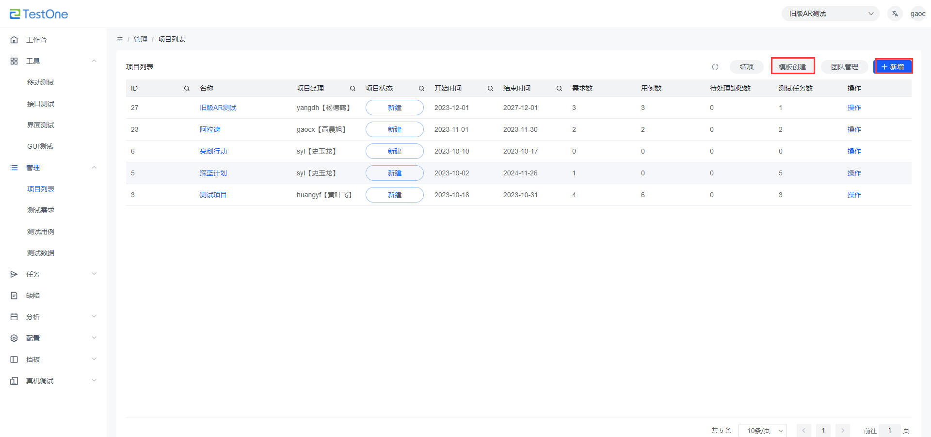Click search icon in 项目状态 column header
The width and height of the screenshot is (931, 437).
[x=421, y=88]
